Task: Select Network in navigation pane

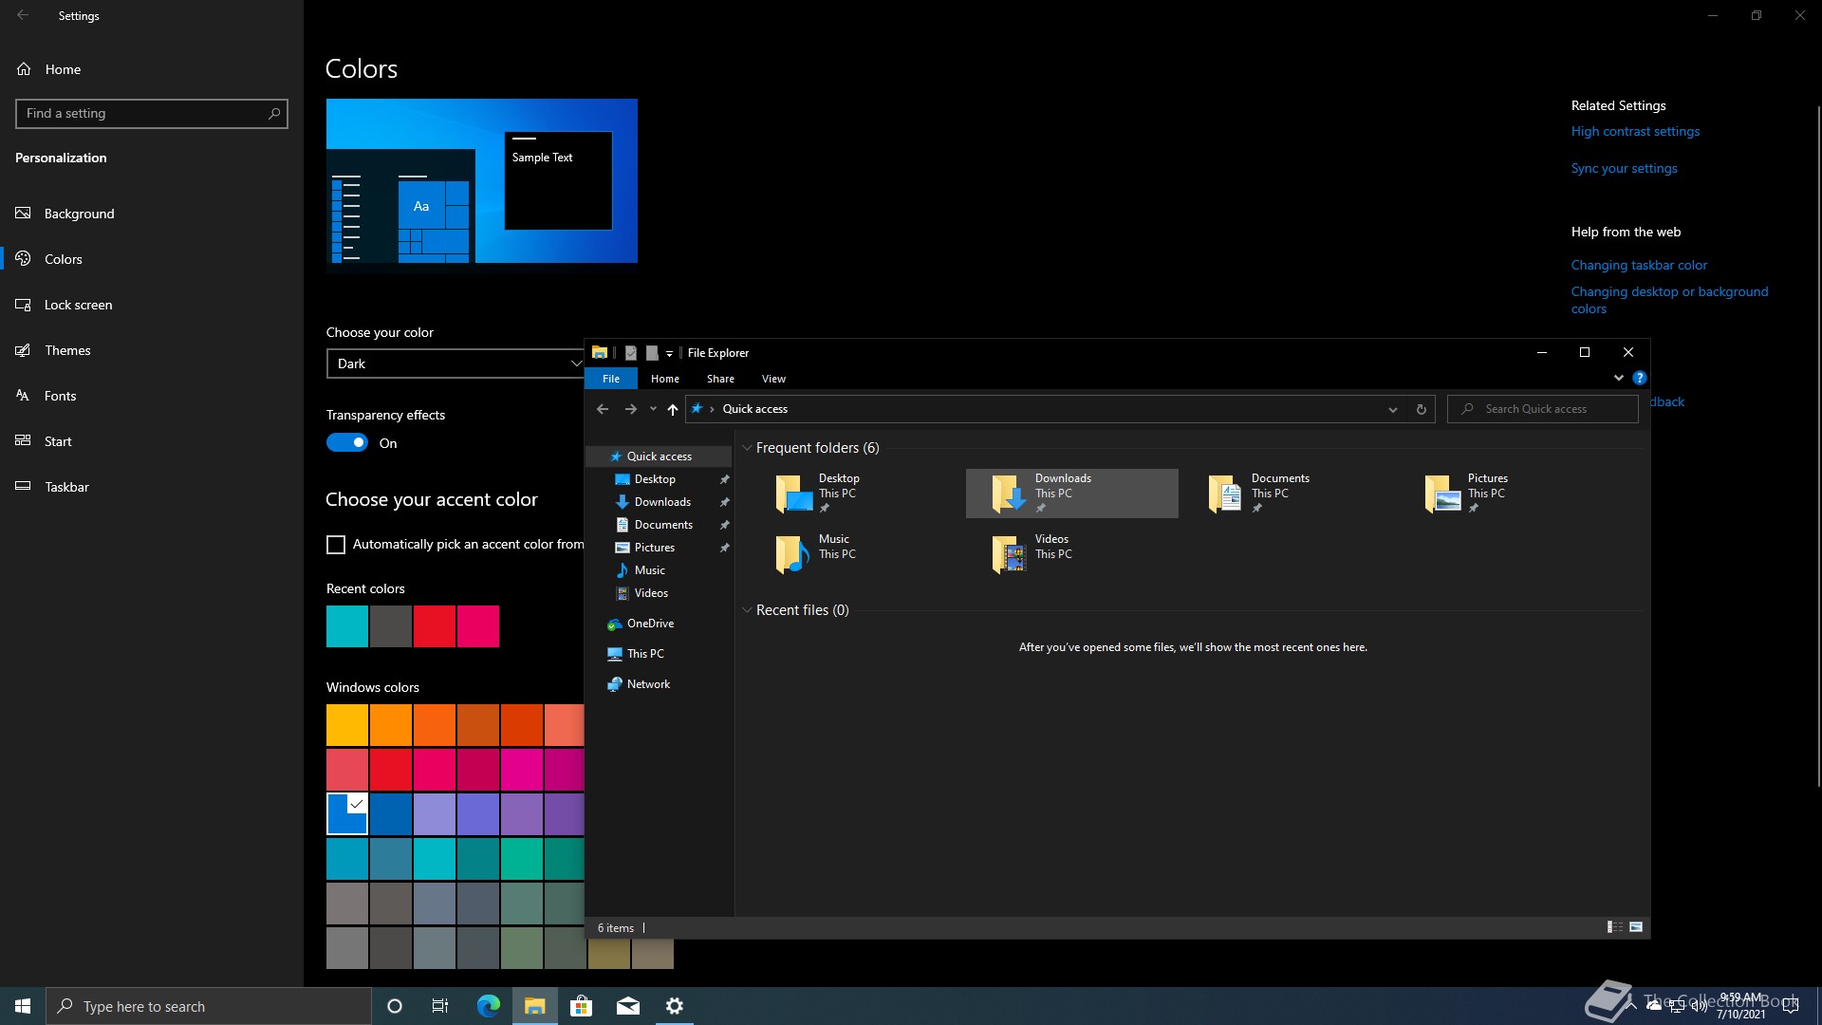Action: pos(648,684)
